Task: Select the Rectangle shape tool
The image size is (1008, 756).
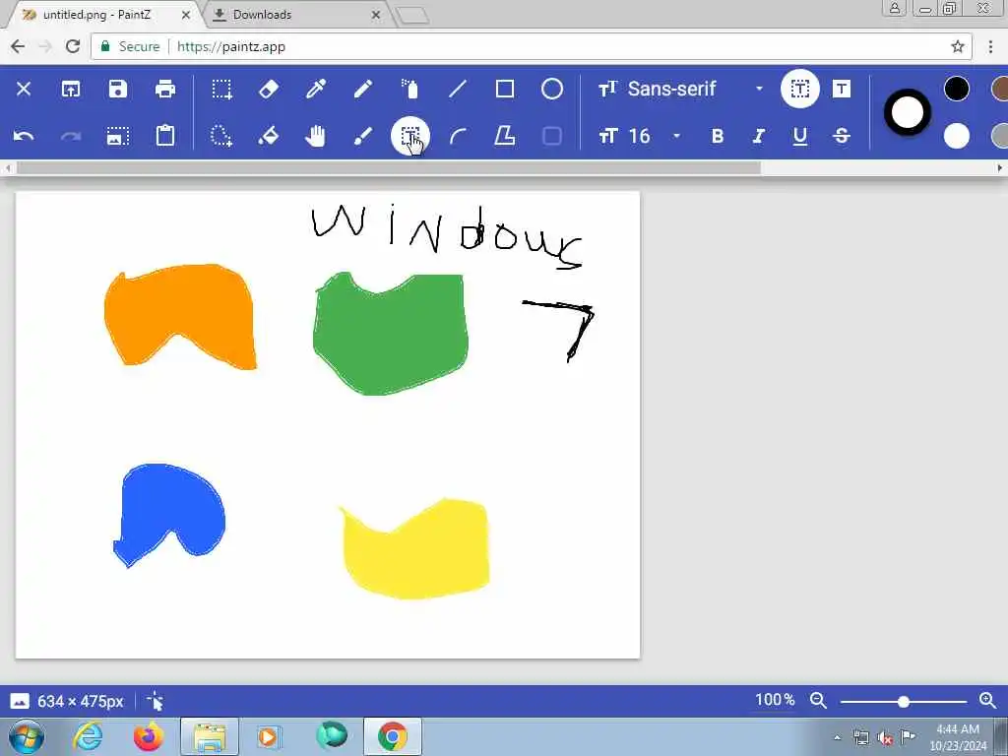Action: tap(505, 89)
